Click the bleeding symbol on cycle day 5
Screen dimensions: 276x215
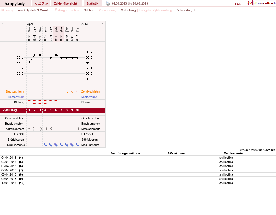(x=51, y=102)
